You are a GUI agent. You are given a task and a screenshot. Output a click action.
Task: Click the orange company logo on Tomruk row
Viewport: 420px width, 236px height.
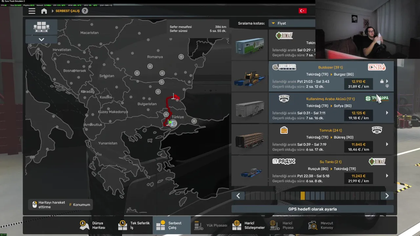[284, 130]
